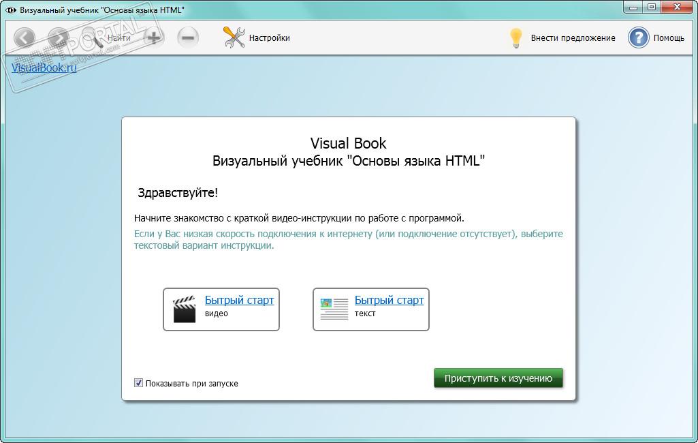The image size is (698, 443).
Task: Click the question mark help icon
Action: [638, 38]
